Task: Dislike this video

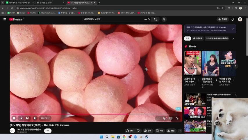Action: 138,131
